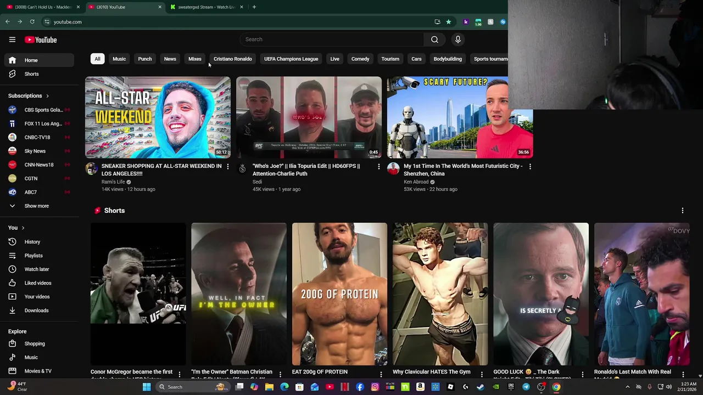Image resolution: width=703 pixels, height=395 pixels.
Task: Open more options for Shenzhen China video
Action: pos(529,166)
